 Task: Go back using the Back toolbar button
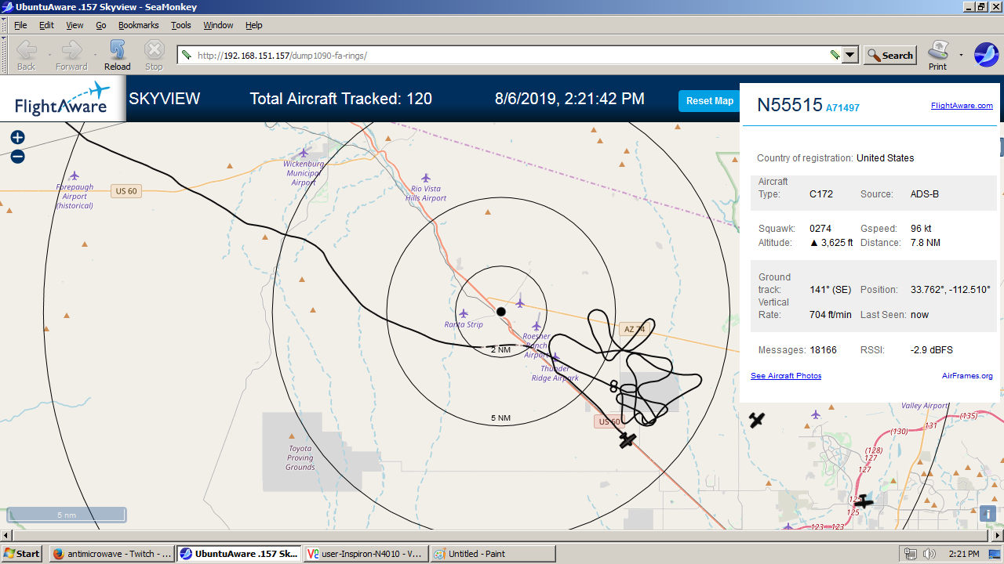pyautogui.click(x=26, y=55)
